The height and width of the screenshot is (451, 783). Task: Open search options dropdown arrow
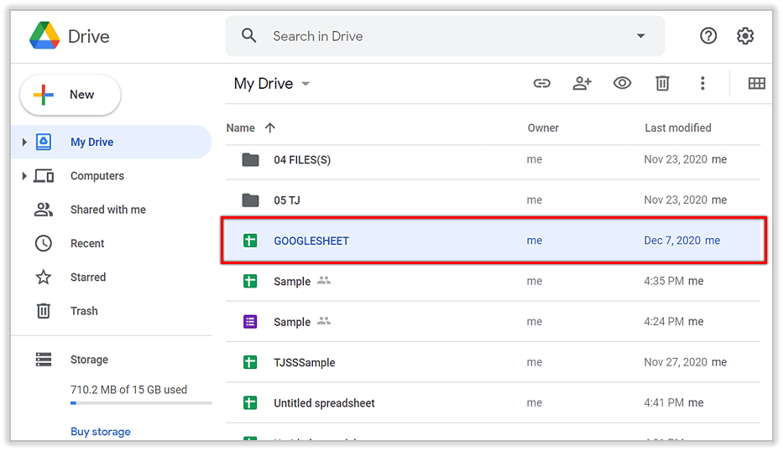[640, 36]
